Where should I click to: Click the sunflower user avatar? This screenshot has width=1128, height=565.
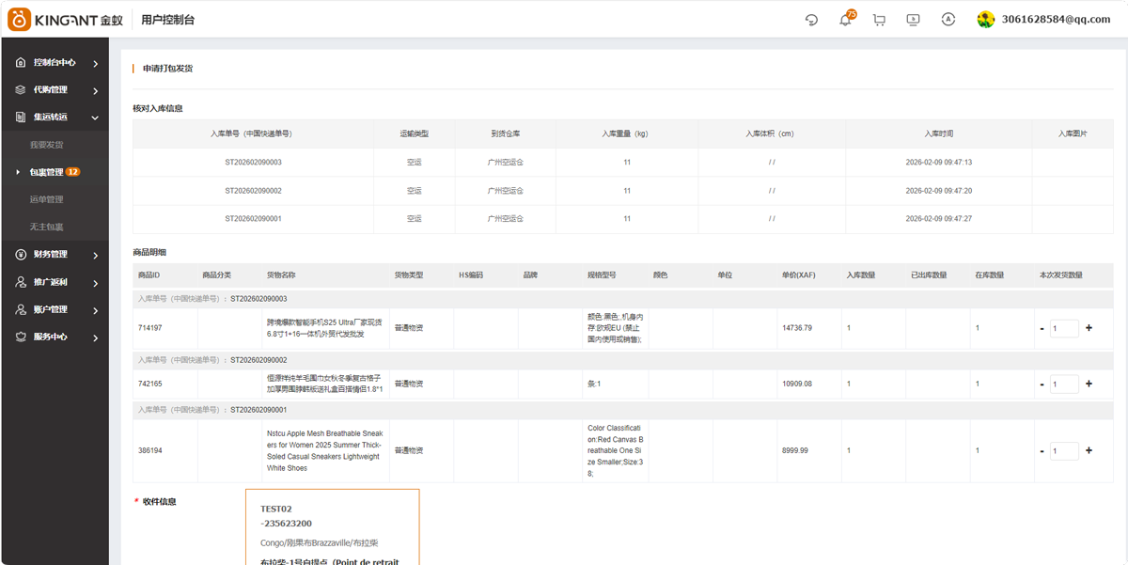pos(985,20)
